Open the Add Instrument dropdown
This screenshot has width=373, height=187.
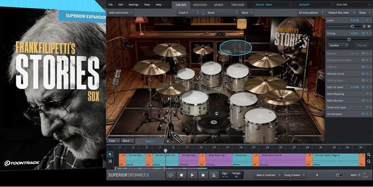(121, 13)
